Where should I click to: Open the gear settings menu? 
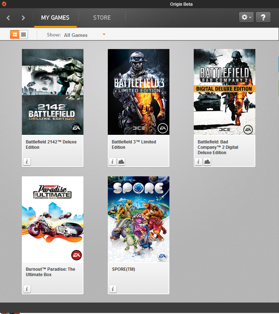click(x=246, y=17)
